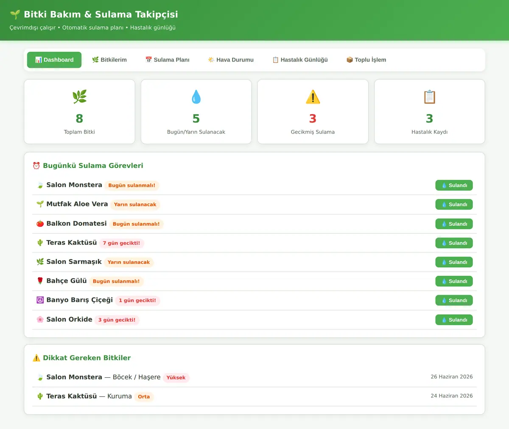Click the seedling icon beside Mutfak Aloe Vera
This screenshot has height=429, width=509.
click(x=40, y=204)
